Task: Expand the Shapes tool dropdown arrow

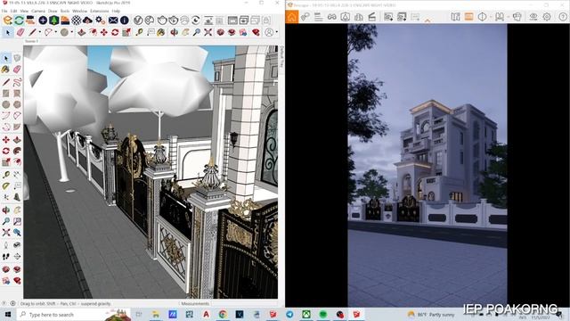Action: [71, 32]
